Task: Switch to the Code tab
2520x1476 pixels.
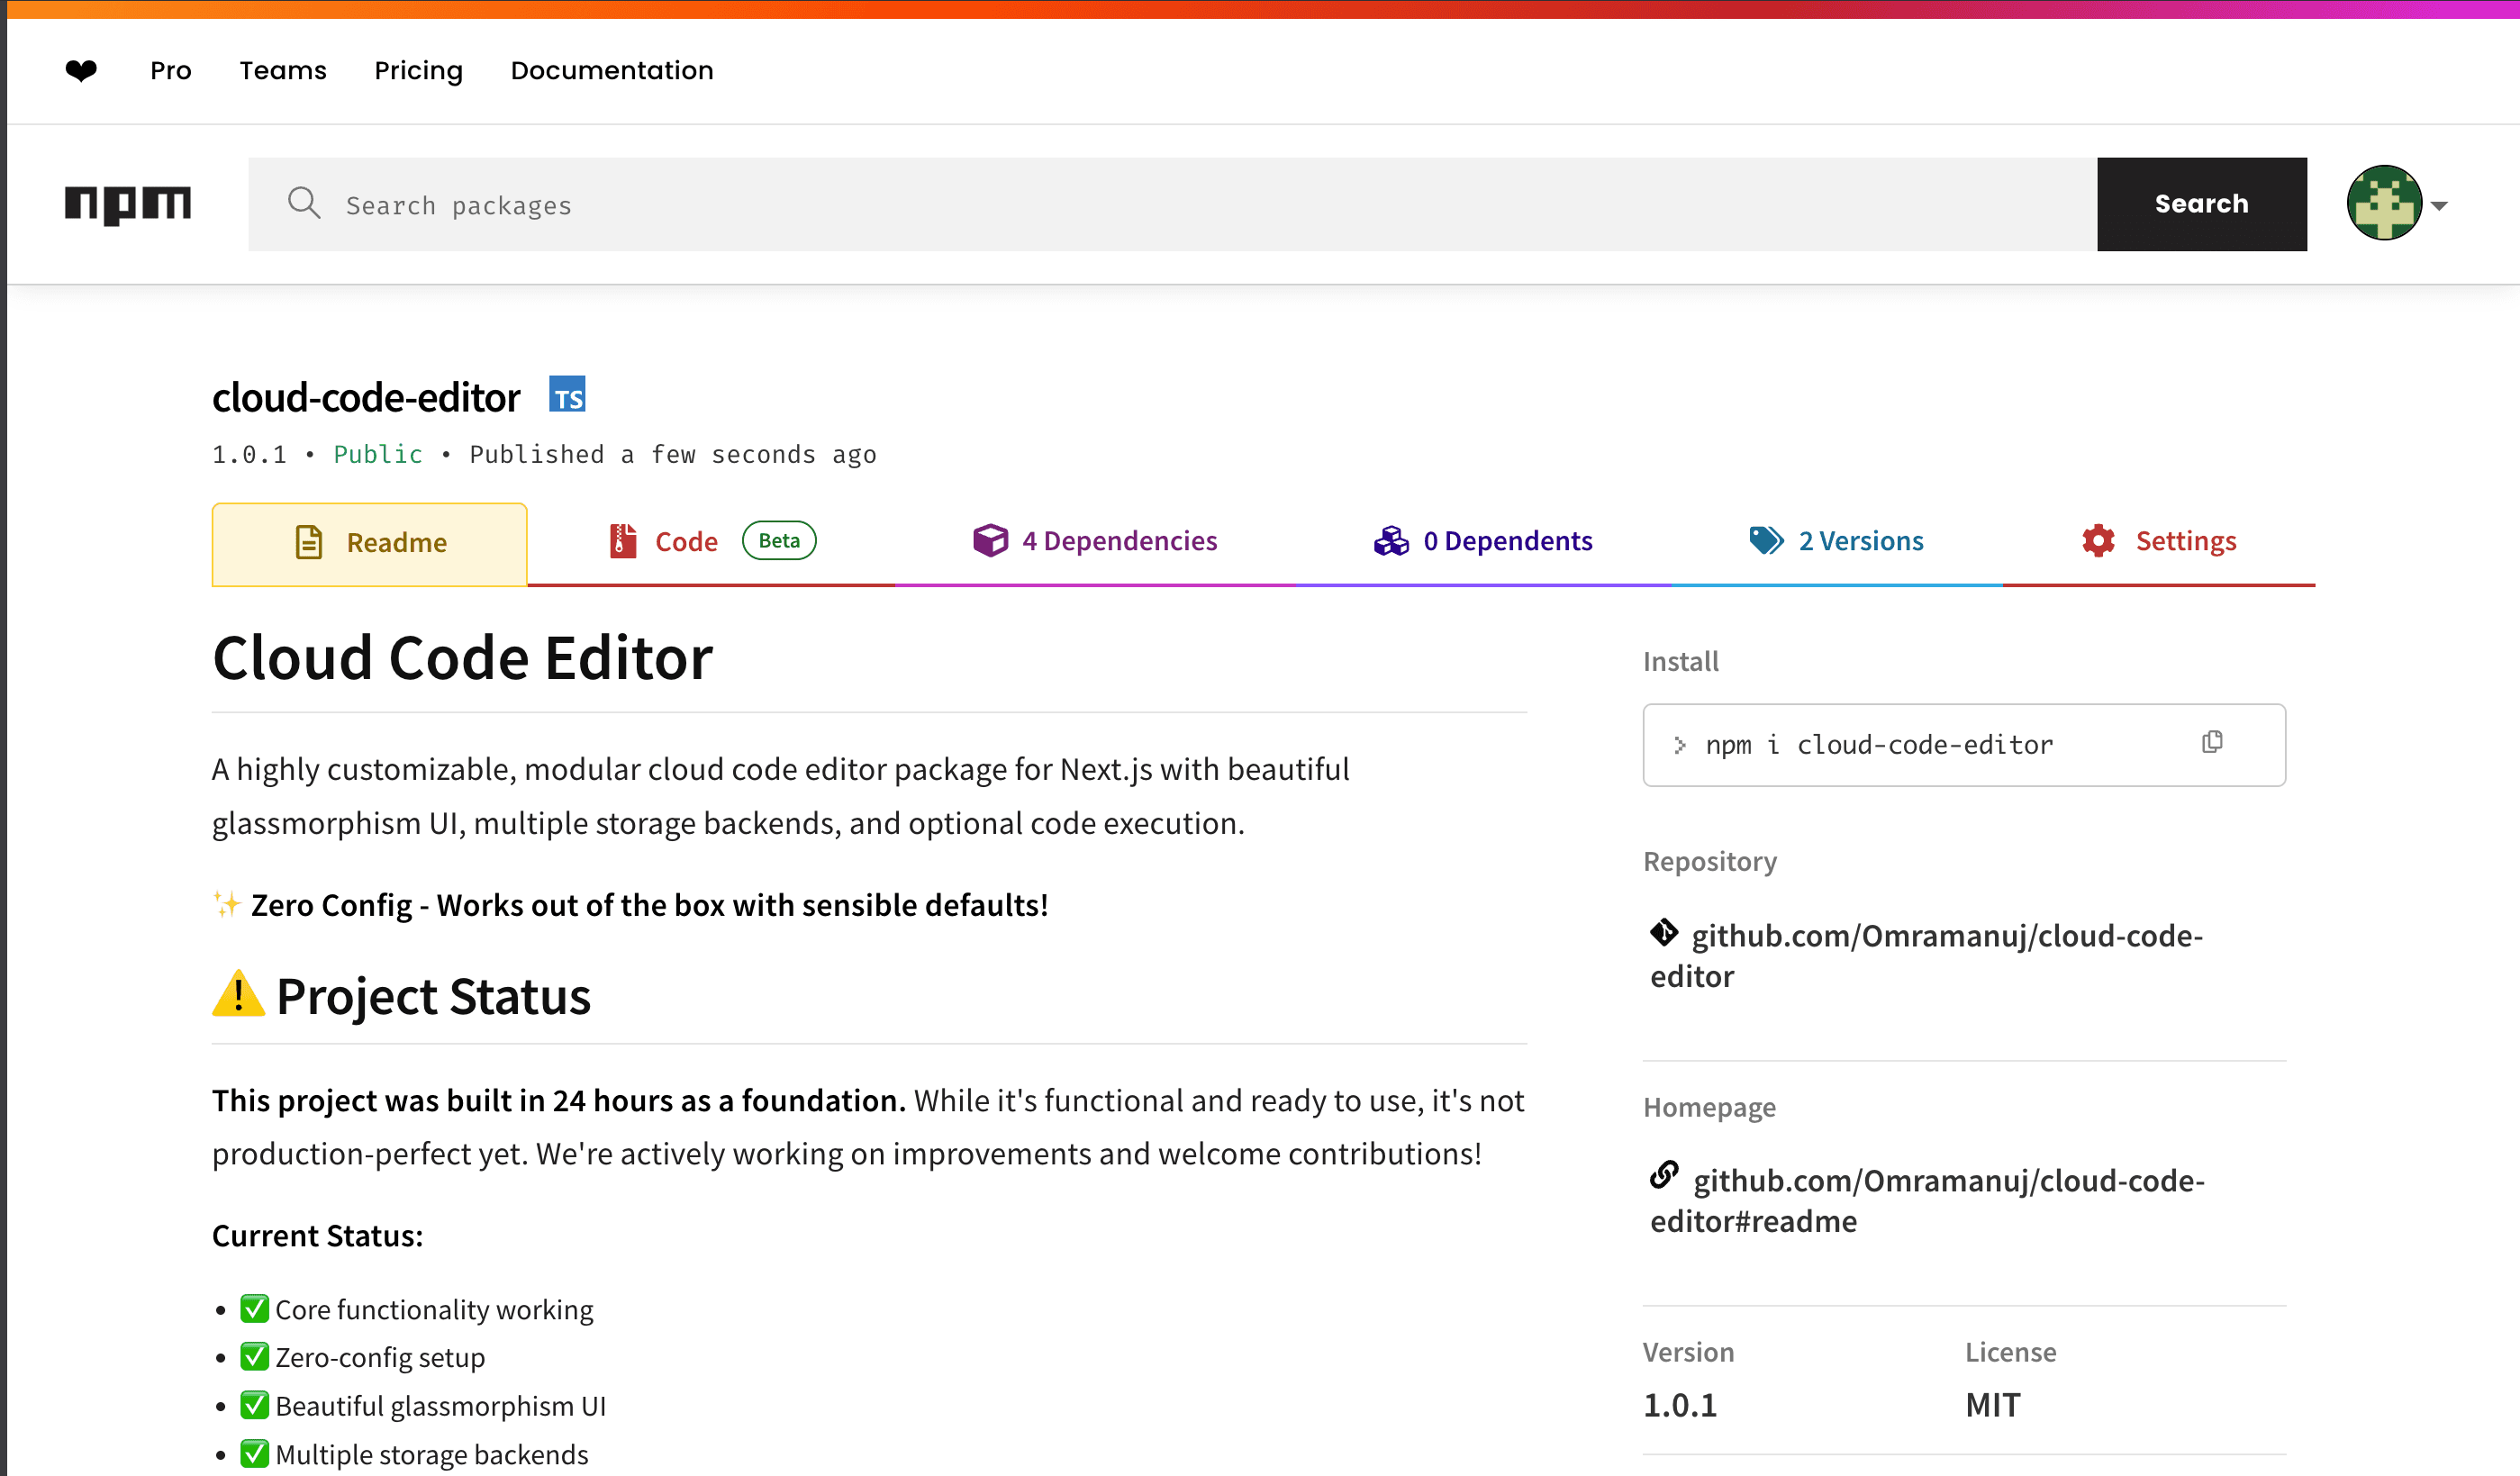Action: (686, 540)
